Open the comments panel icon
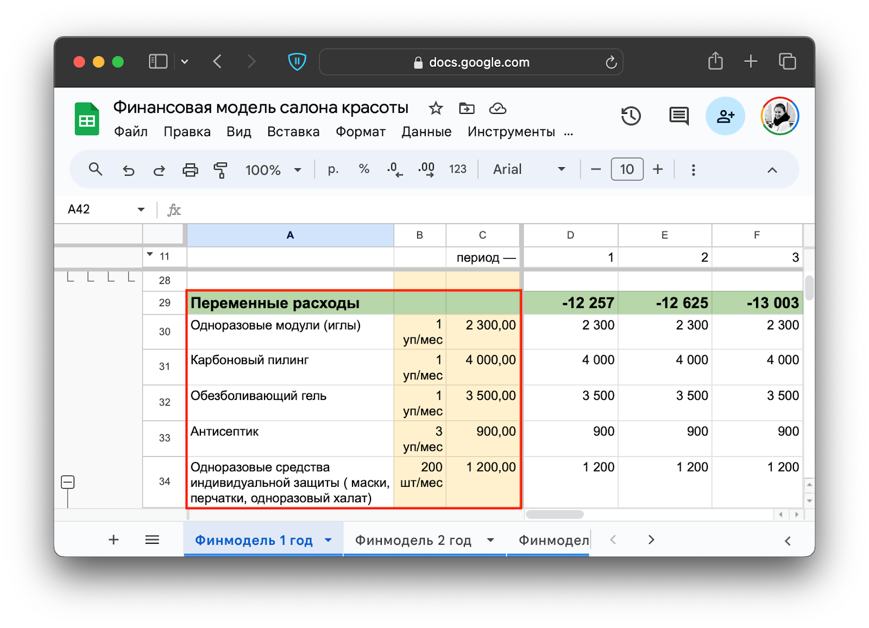Screen dimensions: 869x628 click(678, 116)
